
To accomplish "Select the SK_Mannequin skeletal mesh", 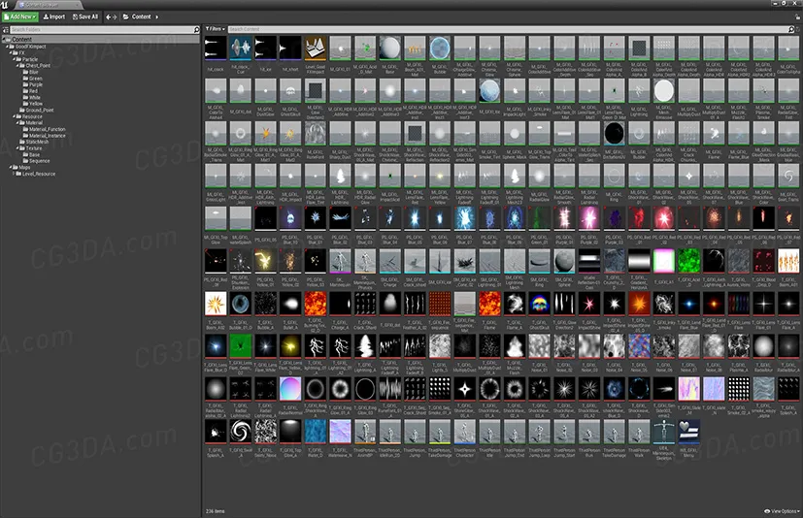I will pos(340,261).
